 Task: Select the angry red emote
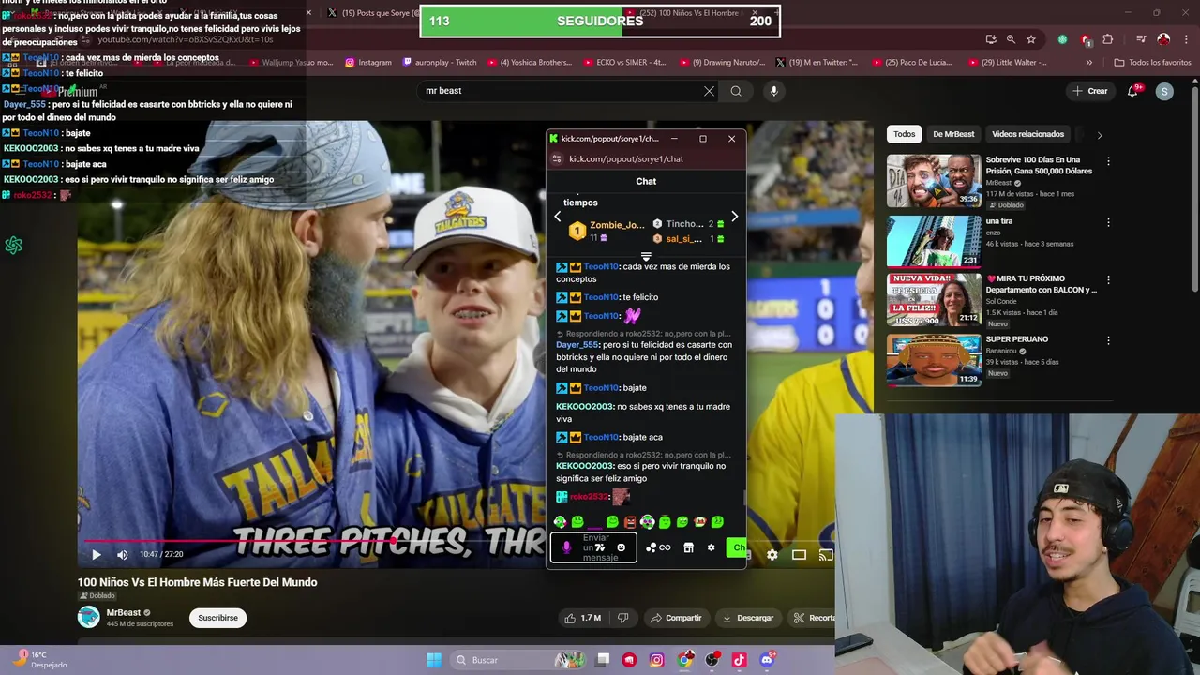coord(630,522)
